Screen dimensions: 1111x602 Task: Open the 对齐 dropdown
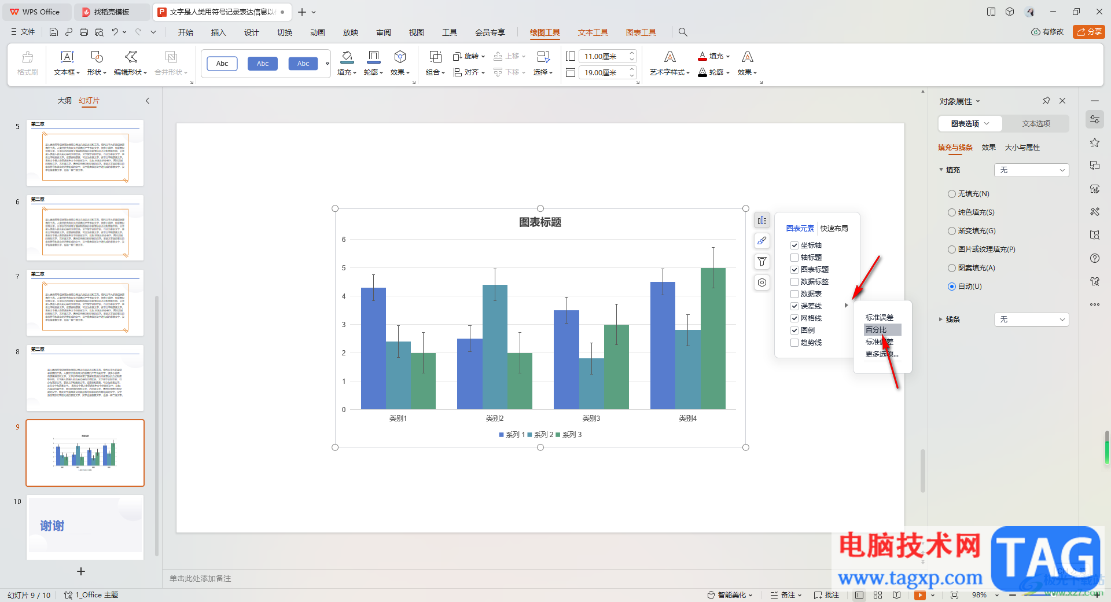pos(469,72)
